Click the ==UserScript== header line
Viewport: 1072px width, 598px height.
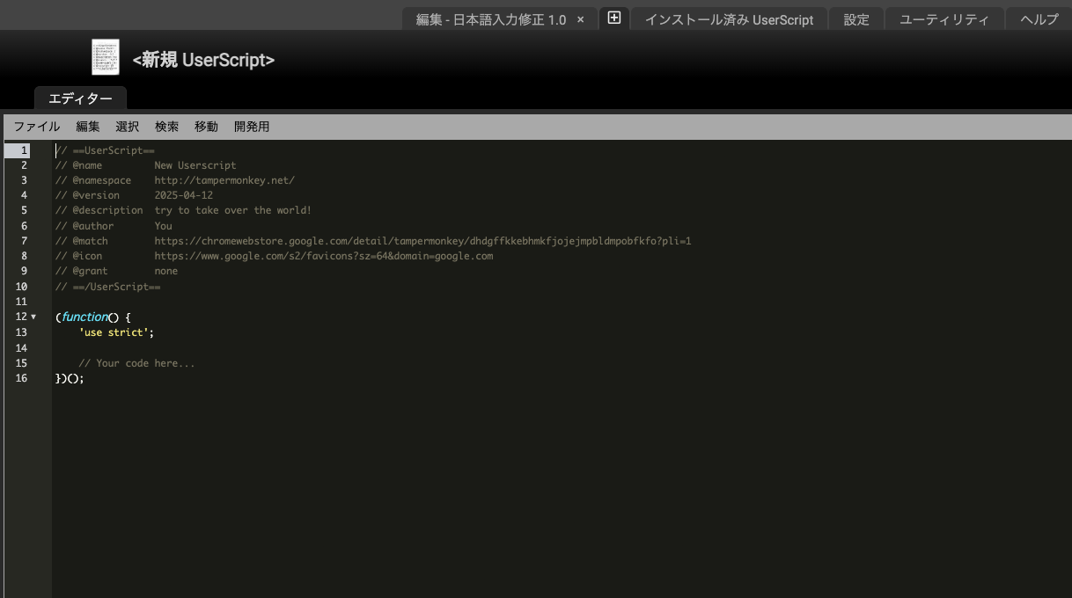click(x=105, y=150)
